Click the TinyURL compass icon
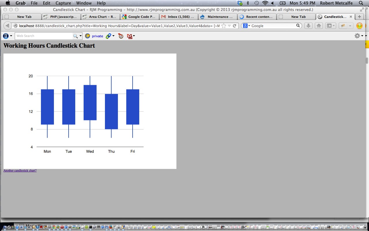Viewport: 369px width, 231px height. point(121,36)
